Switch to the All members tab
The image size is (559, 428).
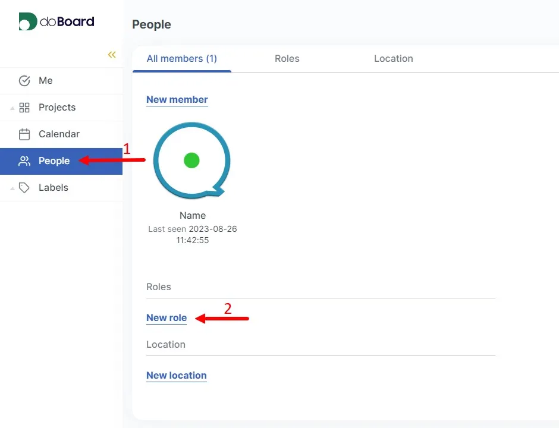click(x=181, y=58)
